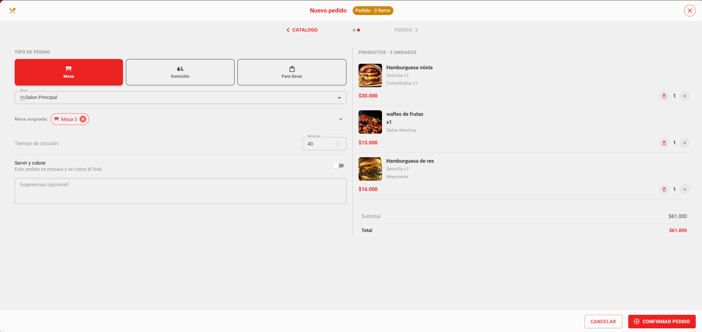Screen dimensions: 702x332
Task: Open the Hamburguesa de res thumbnail
Action: click(x=370, y=169)
